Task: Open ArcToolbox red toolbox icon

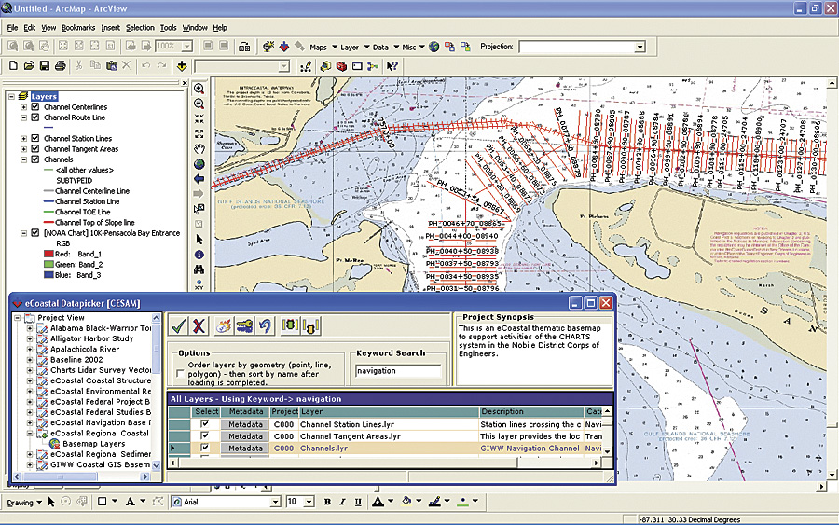Action: (341, 66)
